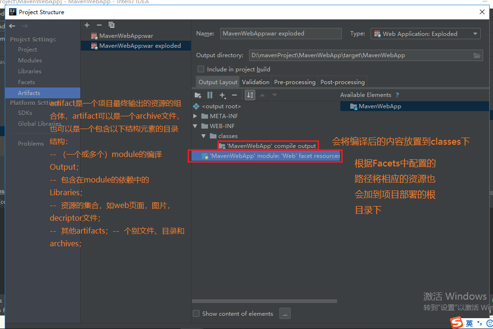Viewport: 493px width, 329px height.
Task: Open the Pre-processing tab
Action: (x=294, y=82)
